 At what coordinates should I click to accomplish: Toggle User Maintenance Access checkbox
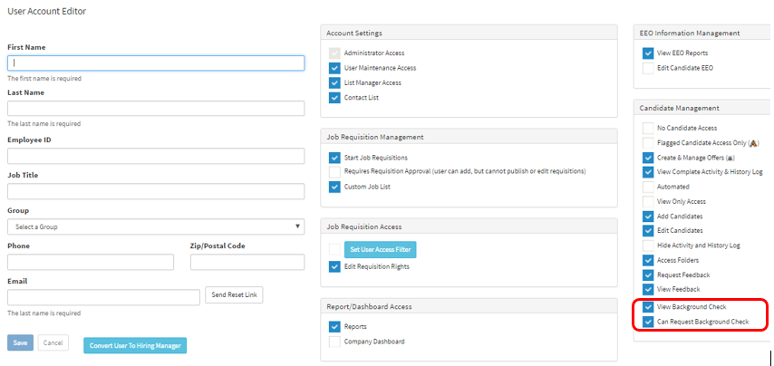pyautogui.click(x=335, y=68)
